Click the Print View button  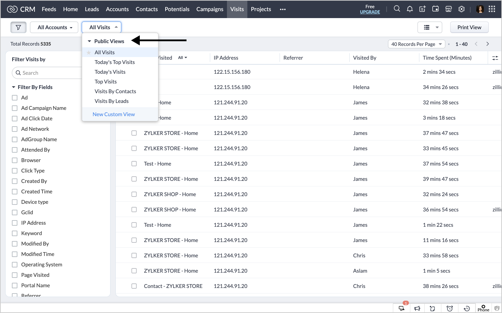point(469,27)
